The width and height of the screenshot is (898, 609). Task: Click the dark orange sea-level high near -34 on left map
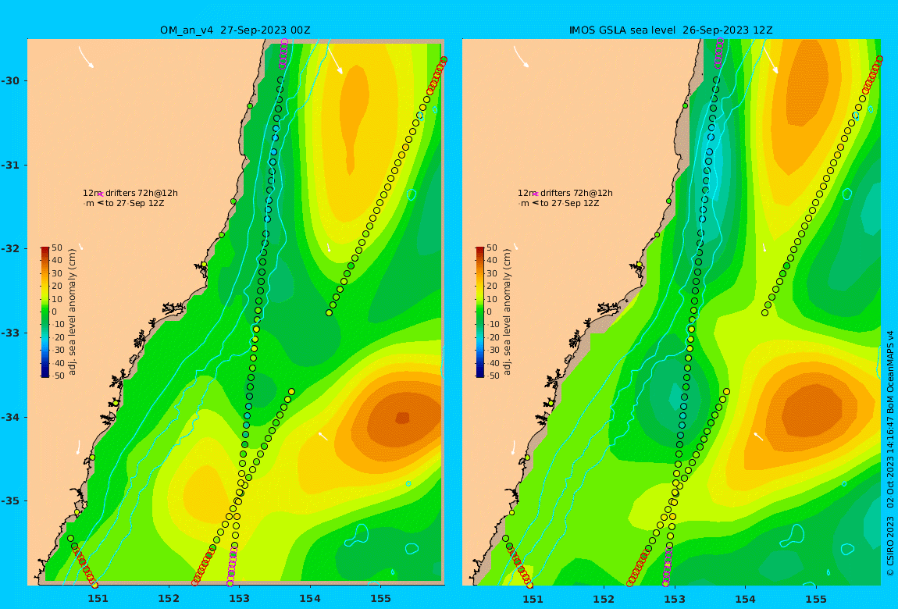pyautogui.click(x=403, y=418)
